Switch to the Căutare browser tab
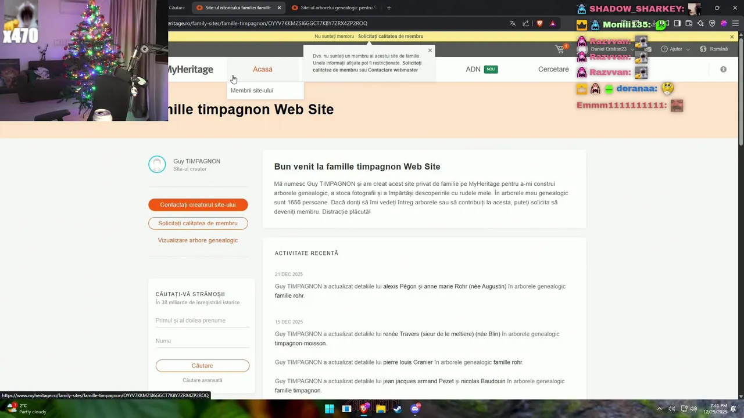 pos(177,8)
